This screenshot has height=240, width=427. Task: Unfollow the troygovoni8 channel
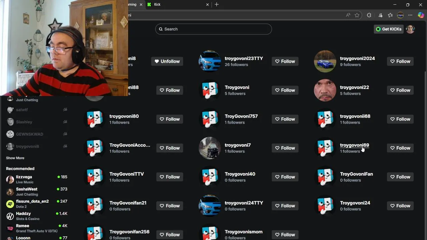167,61
